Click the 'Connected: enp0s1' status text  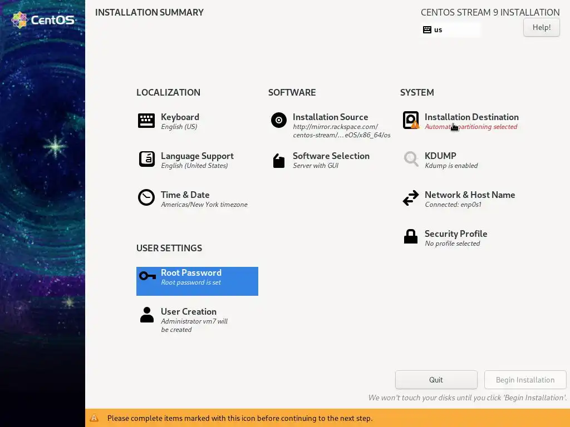(453, 205)
